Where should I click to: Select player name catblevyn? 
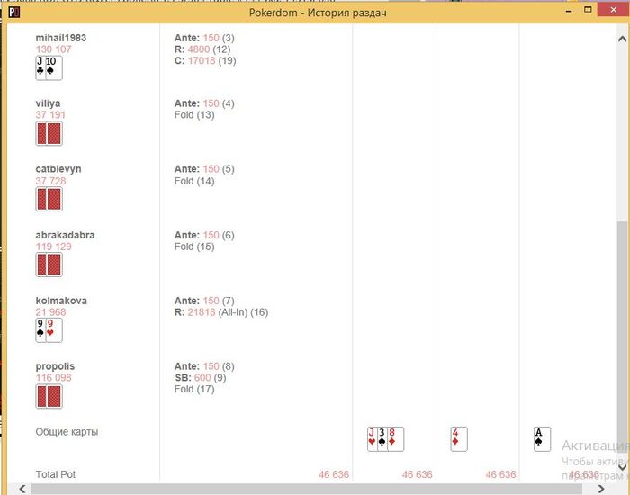coord(58,169)
